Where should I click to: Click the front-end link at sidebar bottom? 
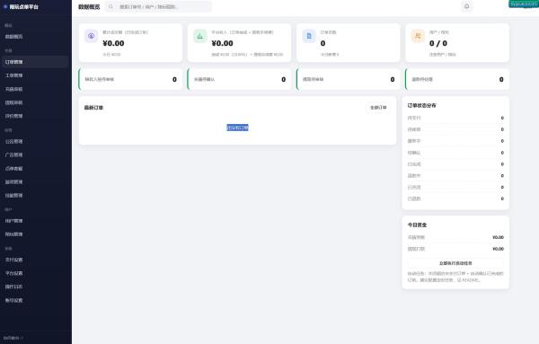13,338
